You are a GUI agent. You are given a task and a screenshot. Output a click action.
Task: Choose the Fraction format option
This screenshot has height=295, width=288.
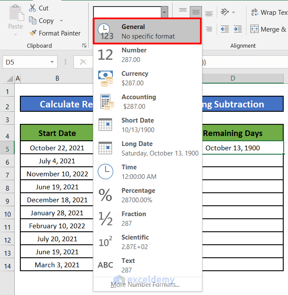147,218
